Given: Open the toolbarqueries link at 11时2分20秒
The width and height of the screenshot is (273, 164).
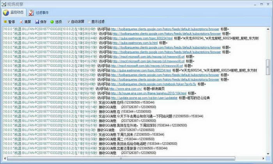Looking at the screenshot, I should point(165,75).
